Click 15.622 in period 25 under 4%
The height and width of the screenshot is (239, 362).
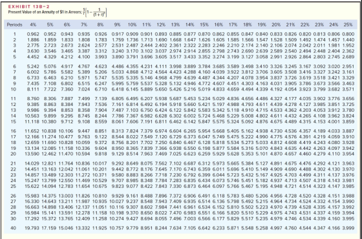[x=32, y=186]
